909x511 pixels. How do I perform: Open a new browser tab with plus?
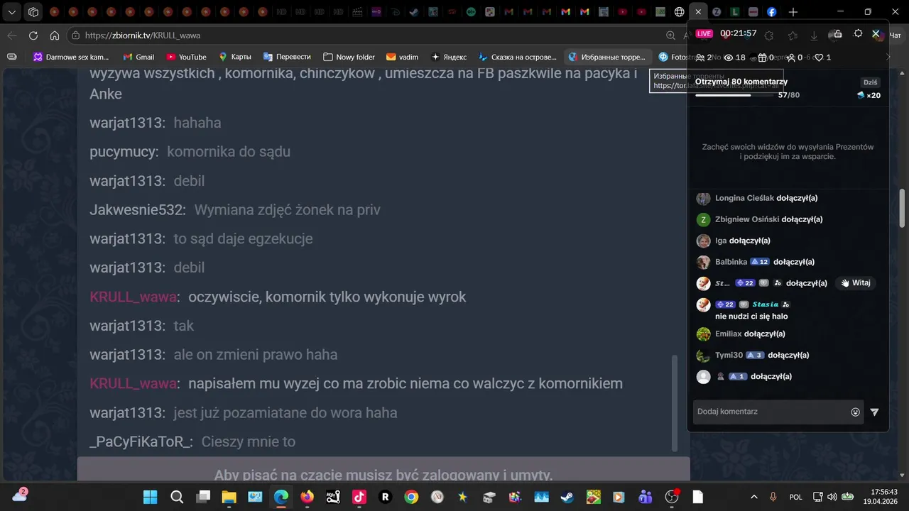[793, 12]
